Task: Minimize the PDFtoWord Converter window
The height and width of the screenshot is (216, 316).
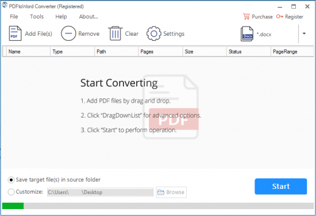Action: click(x=280, y=7)
